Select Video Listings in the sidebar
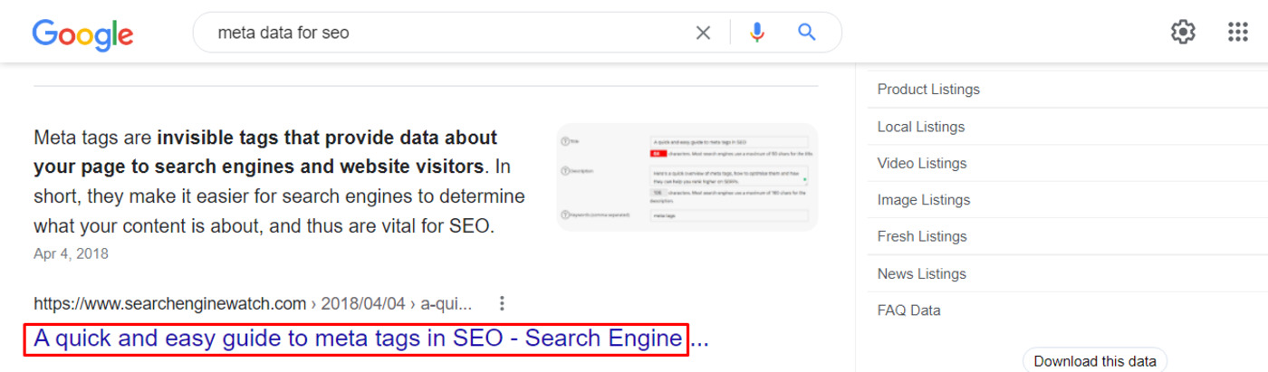 [x=921, y=163]
